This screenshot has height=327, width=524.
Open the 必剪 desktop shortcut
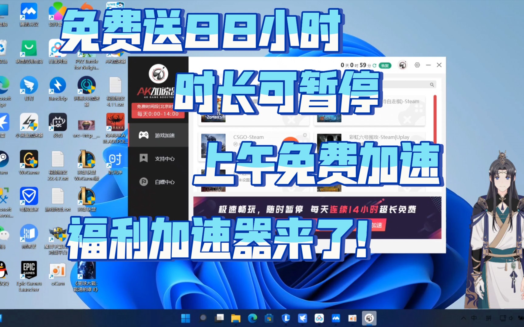(x=58, y=125)
